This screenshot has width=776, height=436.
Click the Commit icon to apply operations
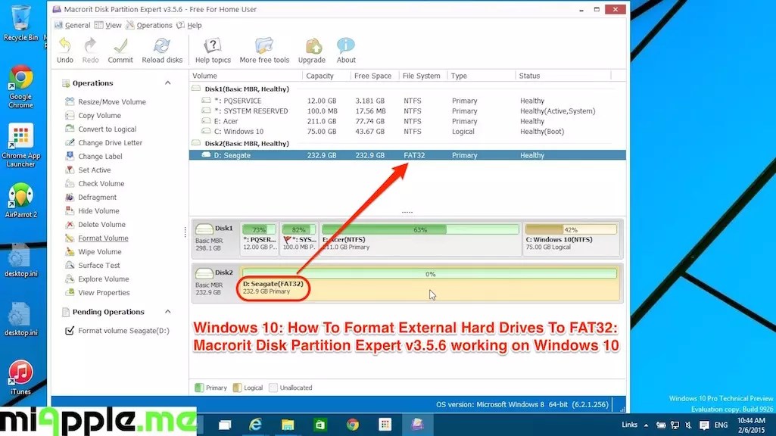click(x=120, y=49)
